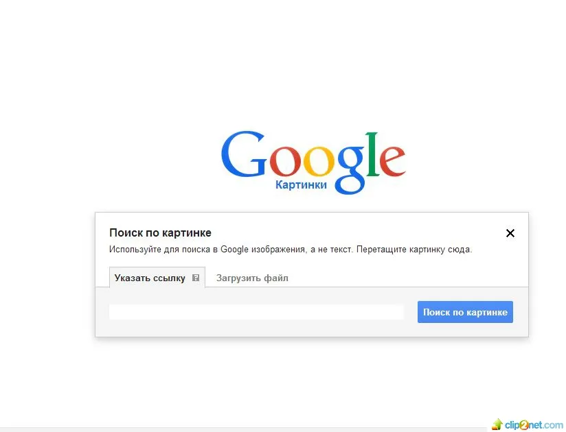Click the red letter e in logo
Image resolution: width=566 pixels, height=432 pixels.
click(392, 162)
